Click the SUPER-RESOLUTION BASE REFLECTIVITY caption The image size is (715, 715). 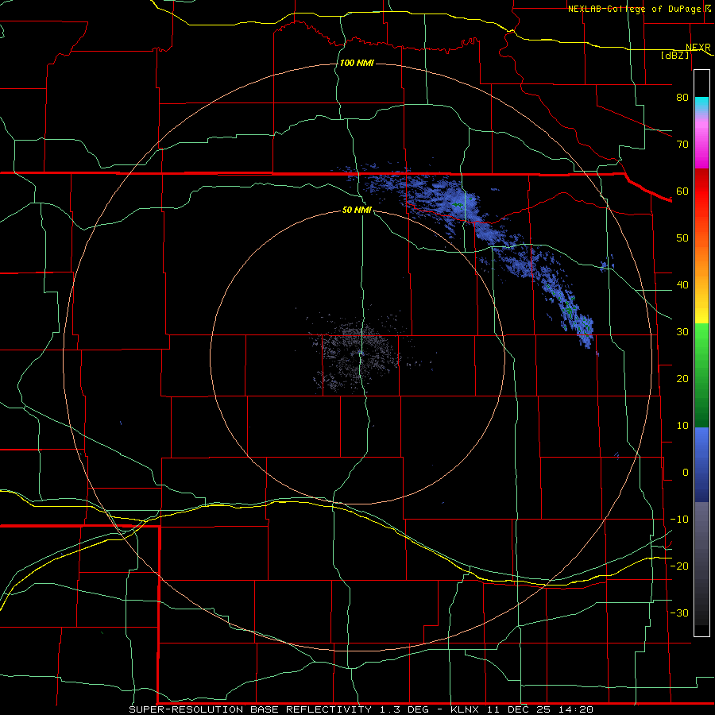click(250, 709)
